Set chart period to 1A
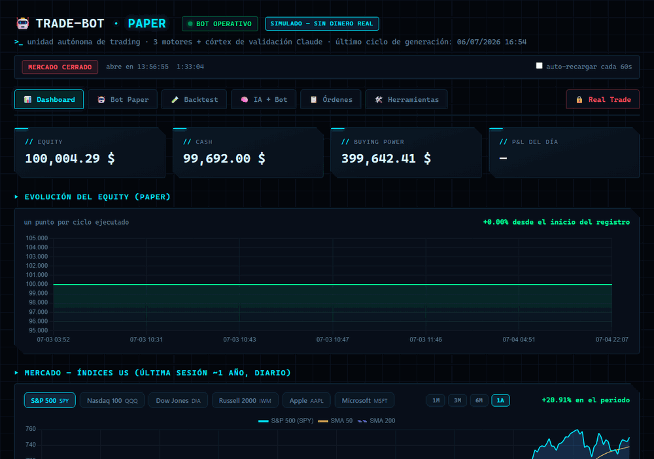 click(500, 400)
